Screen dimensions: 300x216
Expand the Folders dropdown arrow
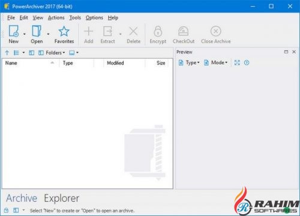(64, 53)
